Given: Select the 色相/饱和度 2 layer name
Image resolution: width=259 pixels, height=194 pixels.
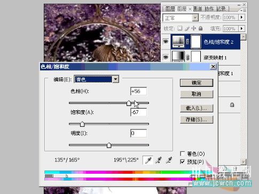Looking at the screenshot, I should pyautogui.click(x=218, y=42).
